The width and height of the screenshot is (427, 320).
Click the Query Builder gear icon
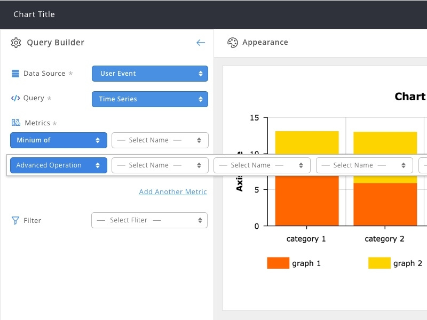click(16, 43)
